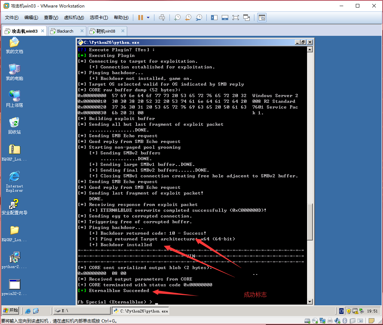This screenshot has width=383, height=325.
Task: Click the 'fb Special (Eternalblue) >' prompt line
Action: (115, 302)
